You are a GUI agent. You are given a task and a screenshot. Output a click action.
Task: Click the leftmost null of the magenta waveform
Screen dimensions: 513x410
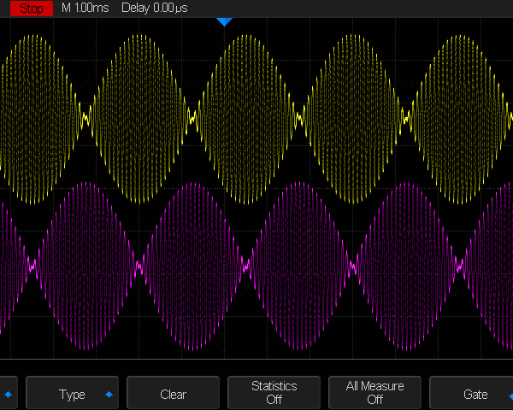(x=32, y=266)
